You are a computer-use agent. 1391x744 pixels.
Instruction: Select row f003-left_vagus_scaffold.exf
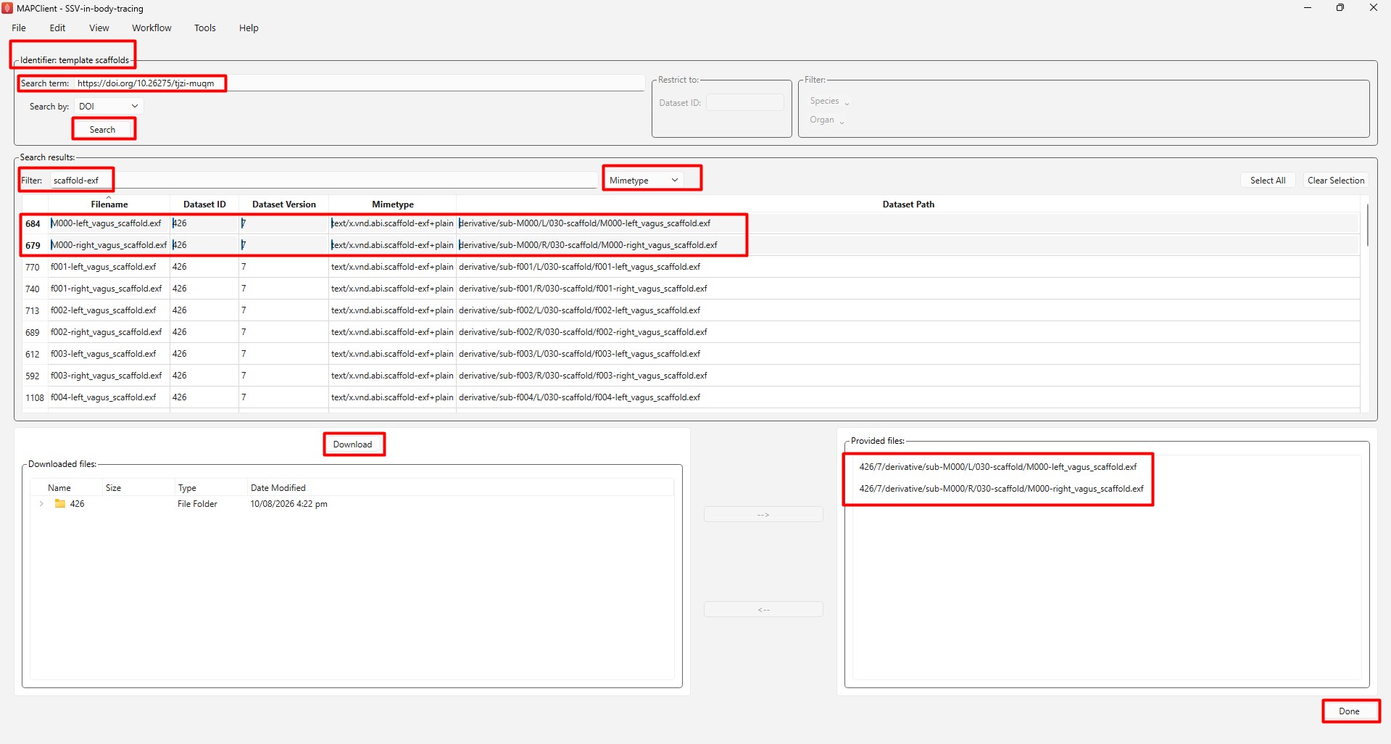tap(690, 354)
